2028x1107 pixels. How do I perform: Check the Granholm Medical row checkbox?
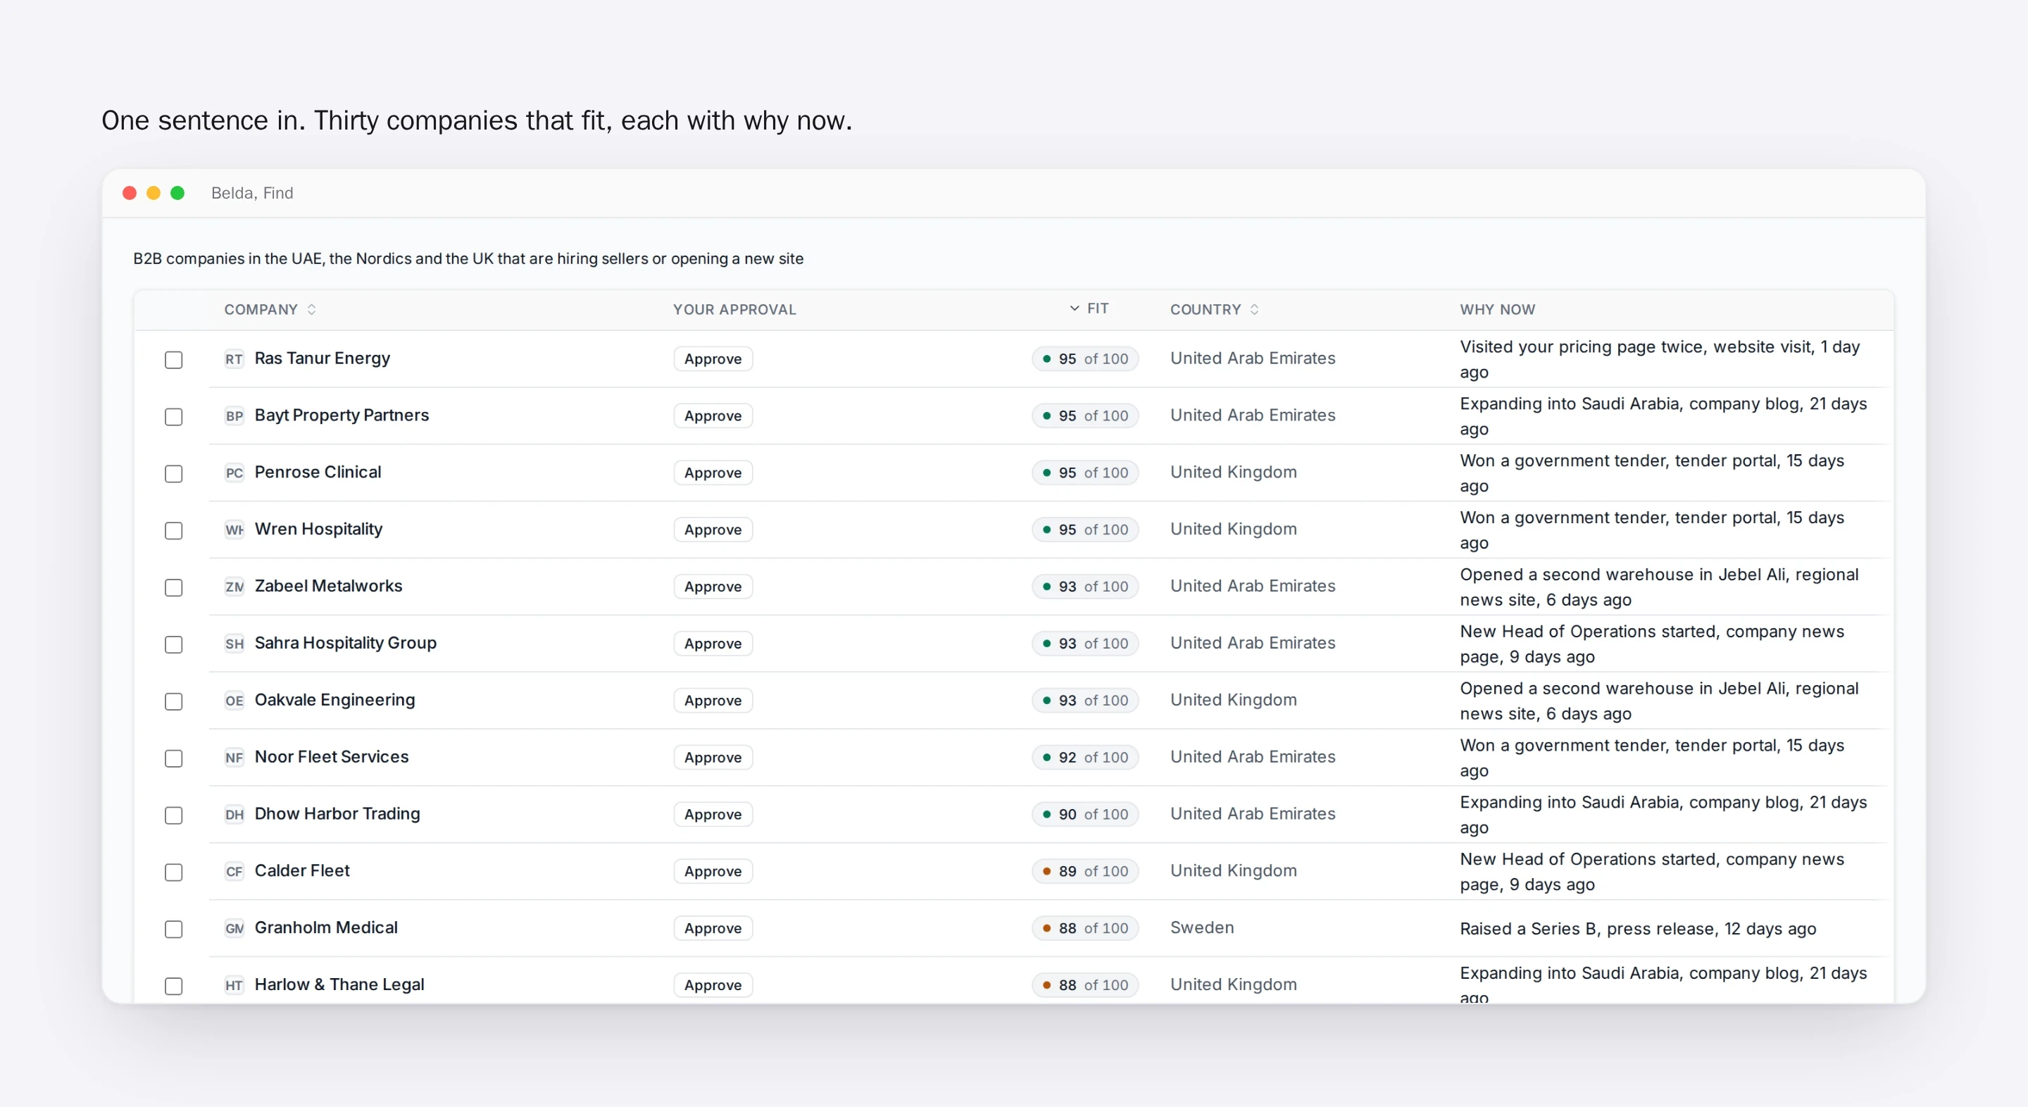173,929
